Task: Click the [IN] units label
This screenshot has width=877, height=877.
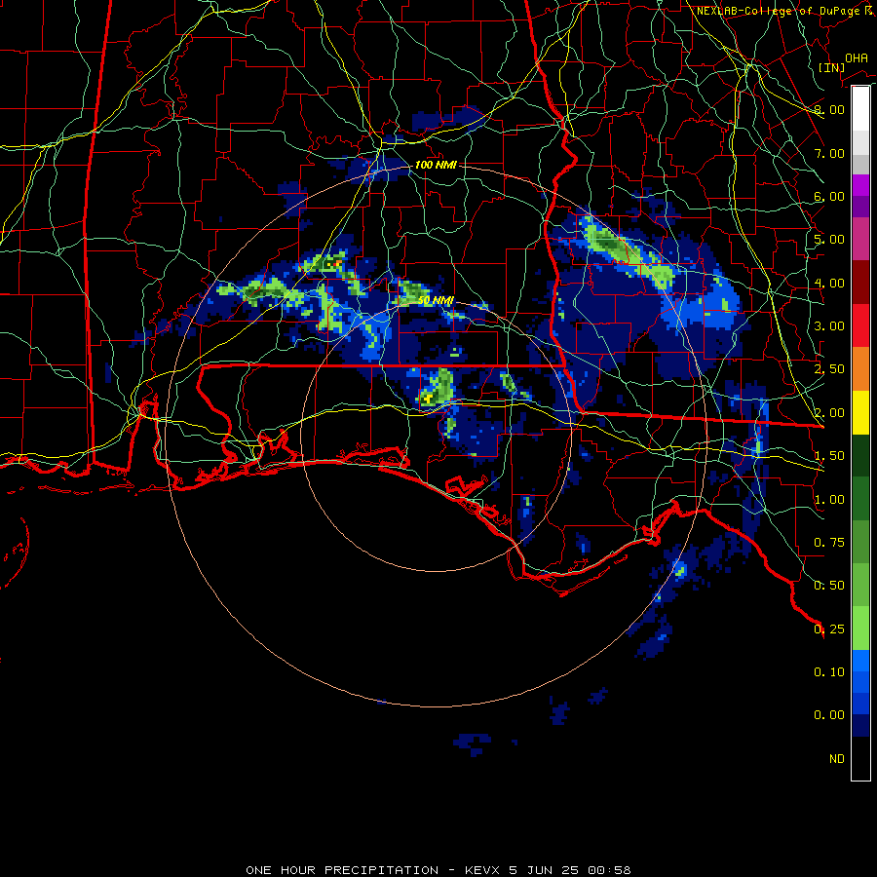Action: (831, 67)
